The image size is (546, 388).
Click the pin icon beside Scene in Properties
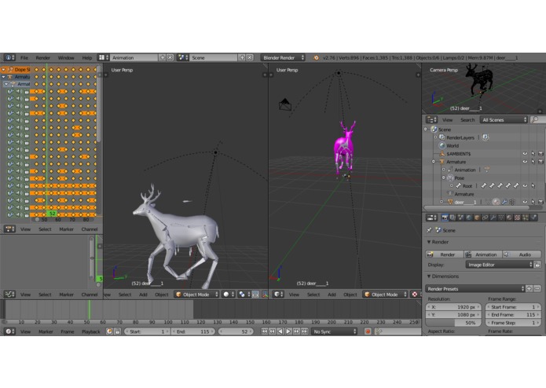coord(429,230)
